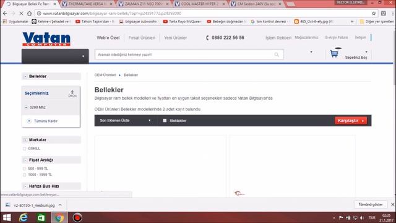This screenshot has height=223, width=396.
Task: Expand the download item options chevron
Action: [x=60, y=205]
